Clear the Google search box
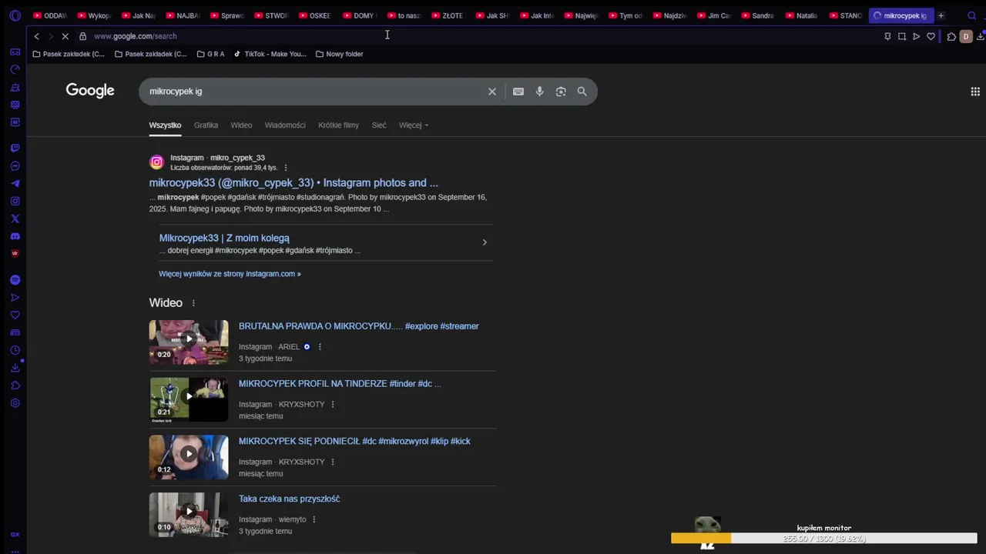 coord(492,92)
